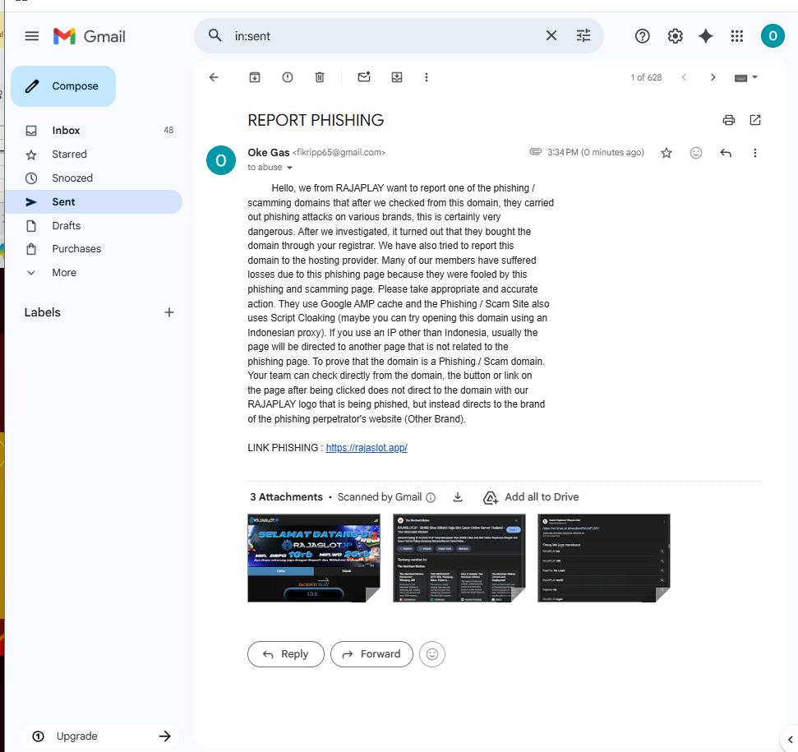Click the sender avatar circle

tap(221, 160)
